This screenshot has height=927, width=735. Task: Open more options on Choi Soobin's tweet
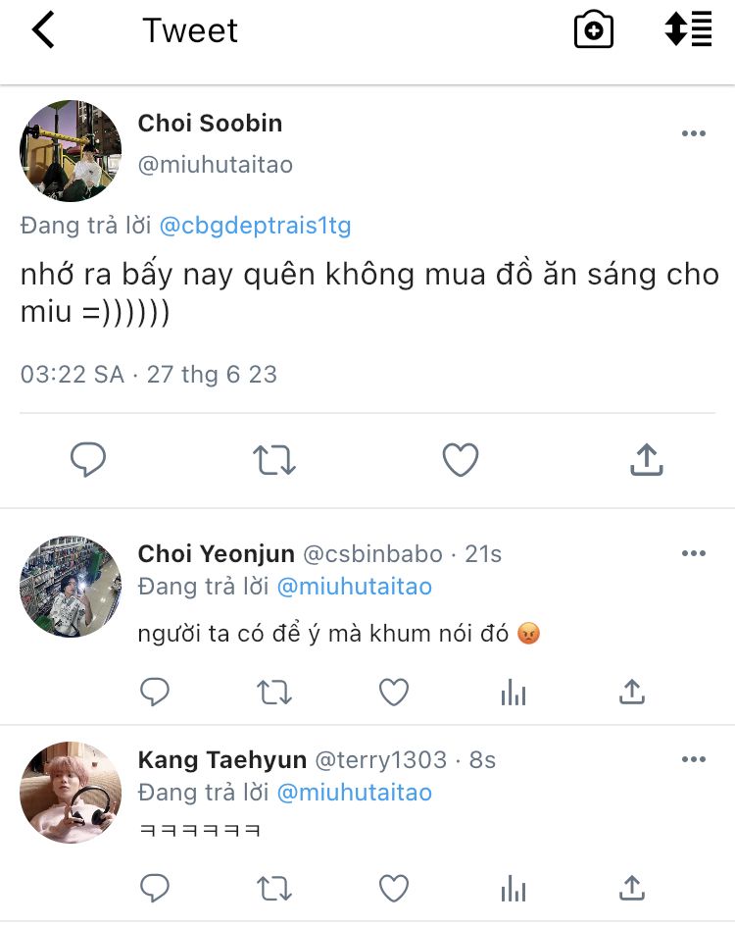694,134
